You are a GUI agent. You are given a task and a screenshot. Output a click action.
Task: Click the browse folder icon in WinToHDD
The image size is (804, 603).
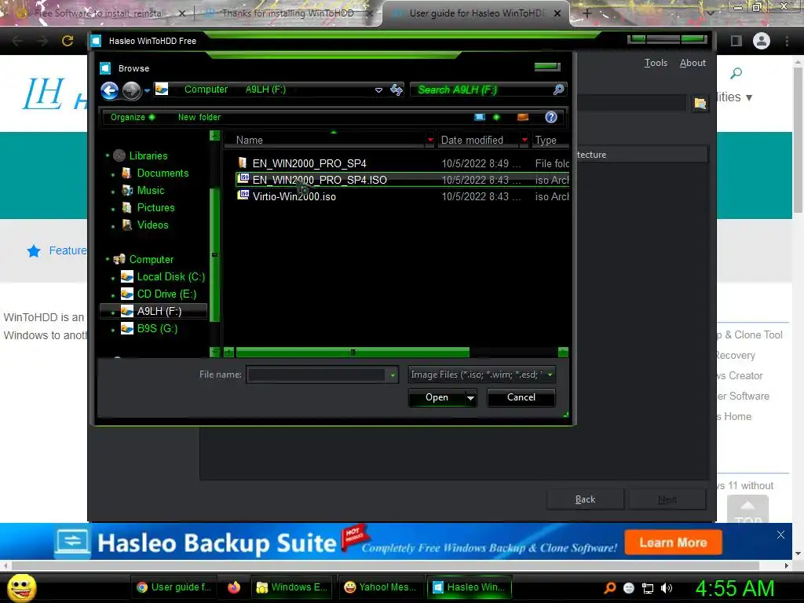pyautogui.click(x=700, y=104)
